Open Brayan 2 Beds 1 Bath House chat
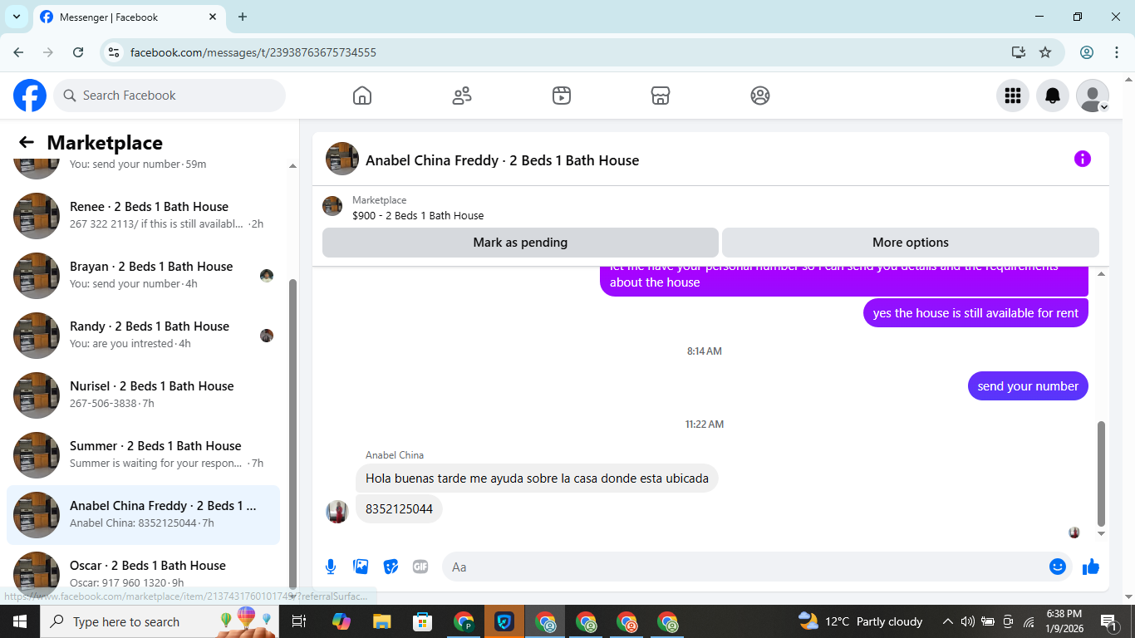This screenshot has width=1135, height=638. pos(143,276)
